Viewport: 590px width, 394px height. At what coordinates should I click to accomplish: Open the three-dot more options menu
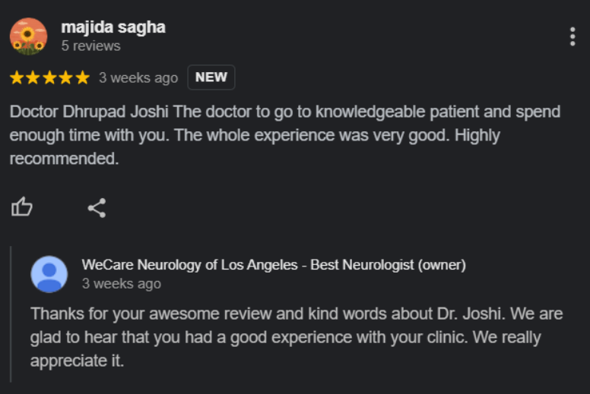(x=572, y=36)
